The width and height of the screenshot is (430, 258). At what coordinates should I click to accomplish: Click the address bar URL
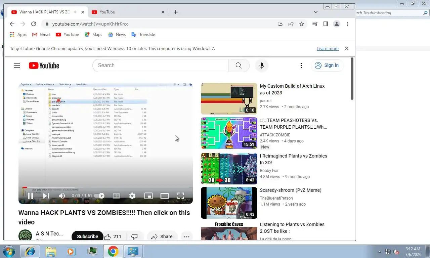(x=90, y=24)
